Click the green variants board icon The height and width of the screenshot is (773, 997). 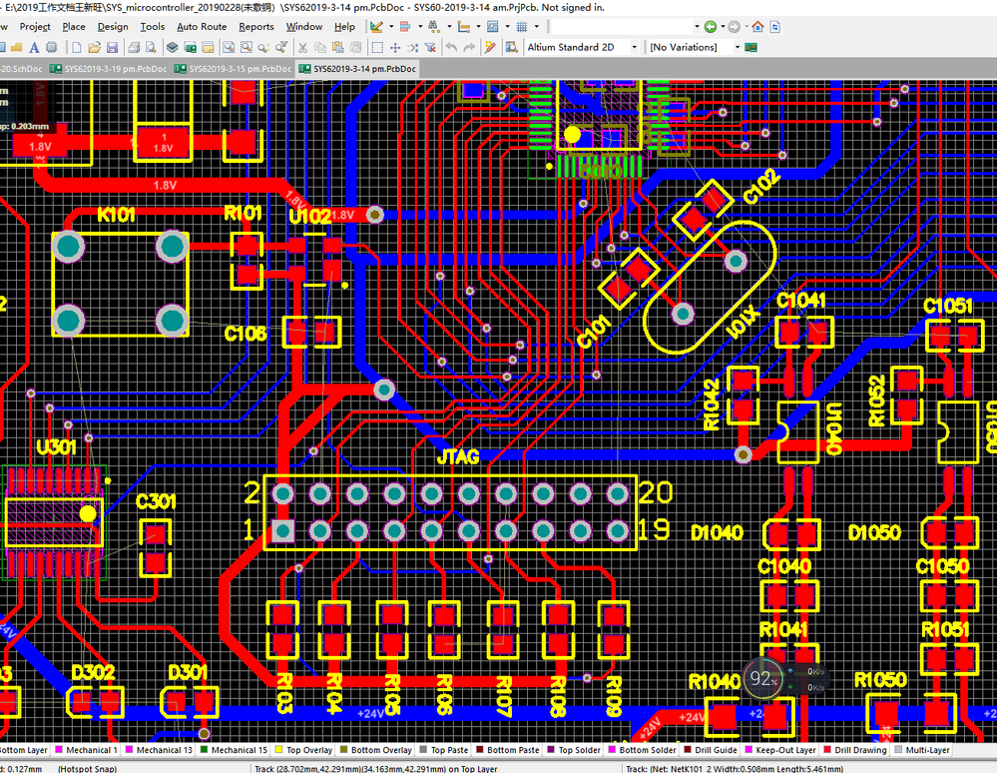click(x=750, y=47)
